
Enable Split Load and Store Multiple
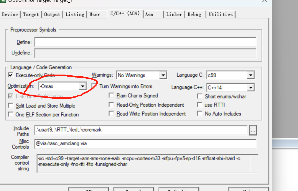[11, 106]
